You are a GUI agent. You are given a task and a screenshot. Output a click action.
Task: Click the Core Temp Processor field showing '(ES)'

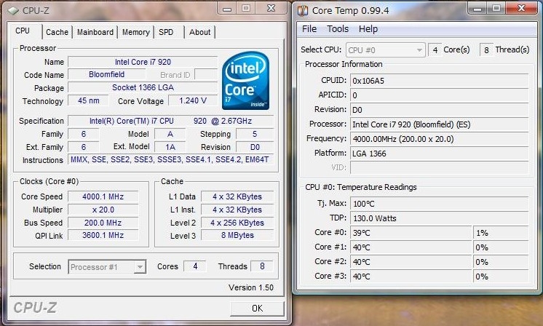(x=440, y=124)
